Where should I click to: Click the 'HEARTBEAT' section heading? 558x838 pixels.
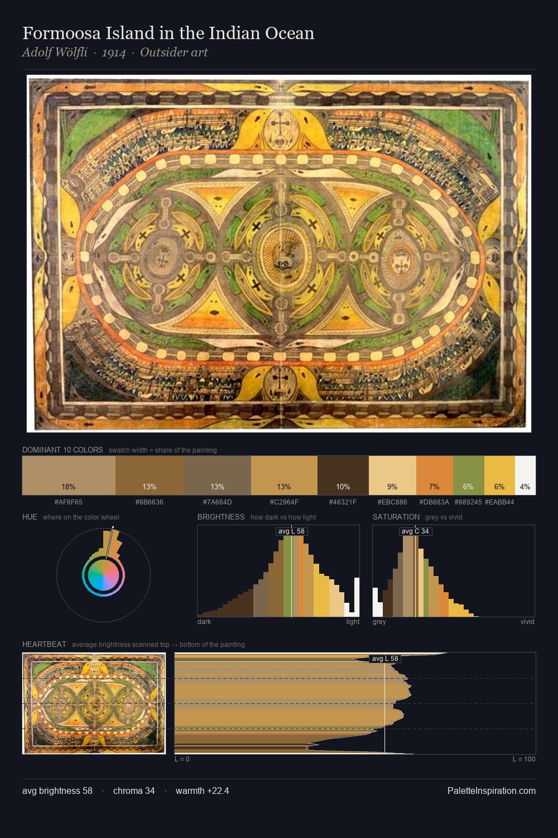[44, 644]
